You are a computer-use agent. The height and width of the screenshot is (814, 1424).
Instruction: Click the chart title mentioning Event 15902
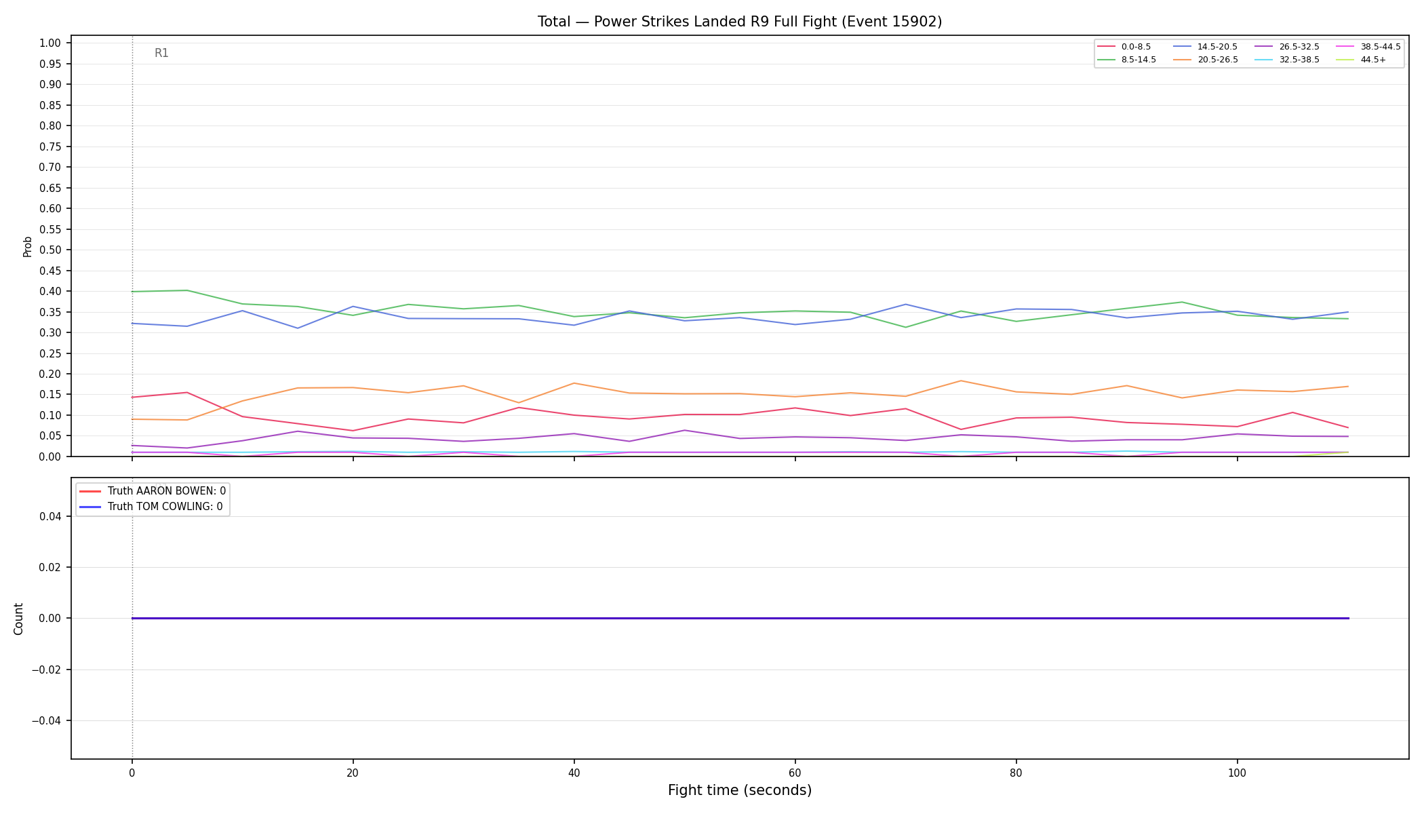740,22
